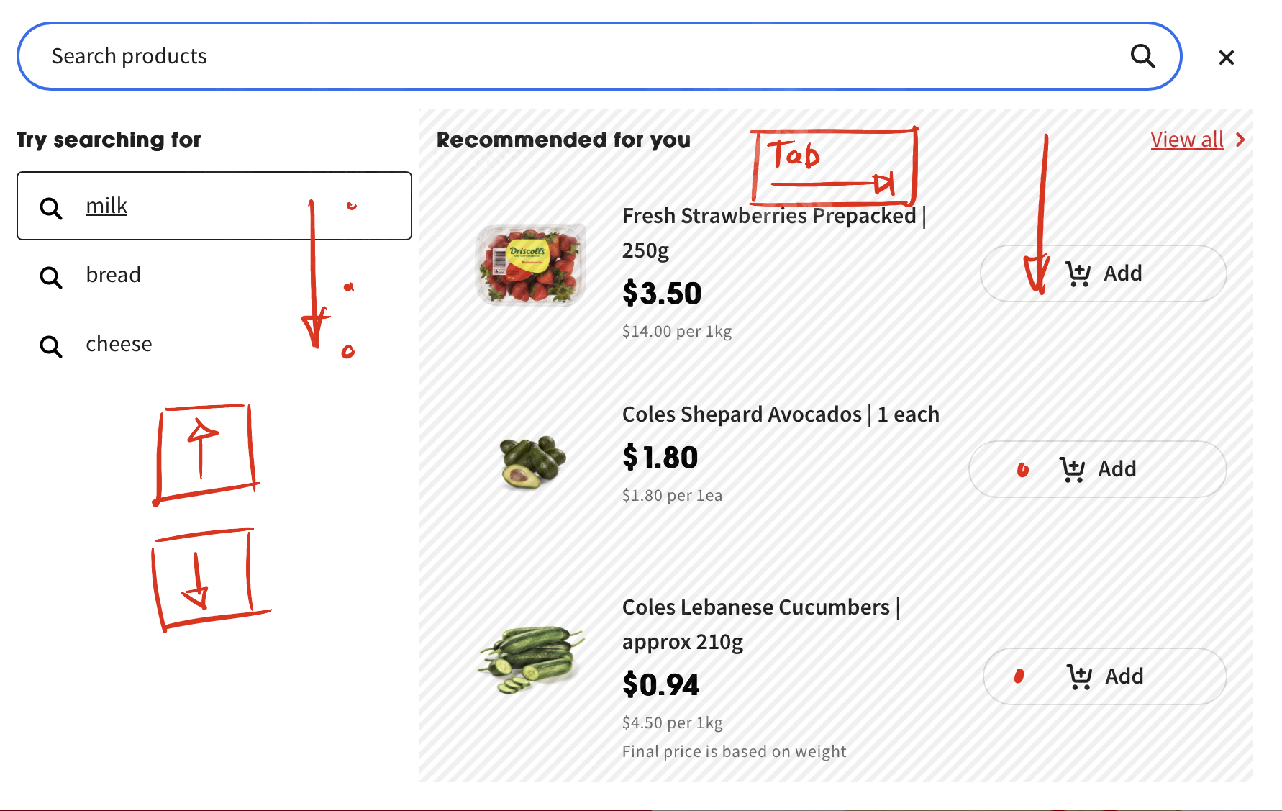Select the cheese search suggestion
The height and width of the screenshot is (811, 1282).
pyautogui.click(x=119, y=344)
